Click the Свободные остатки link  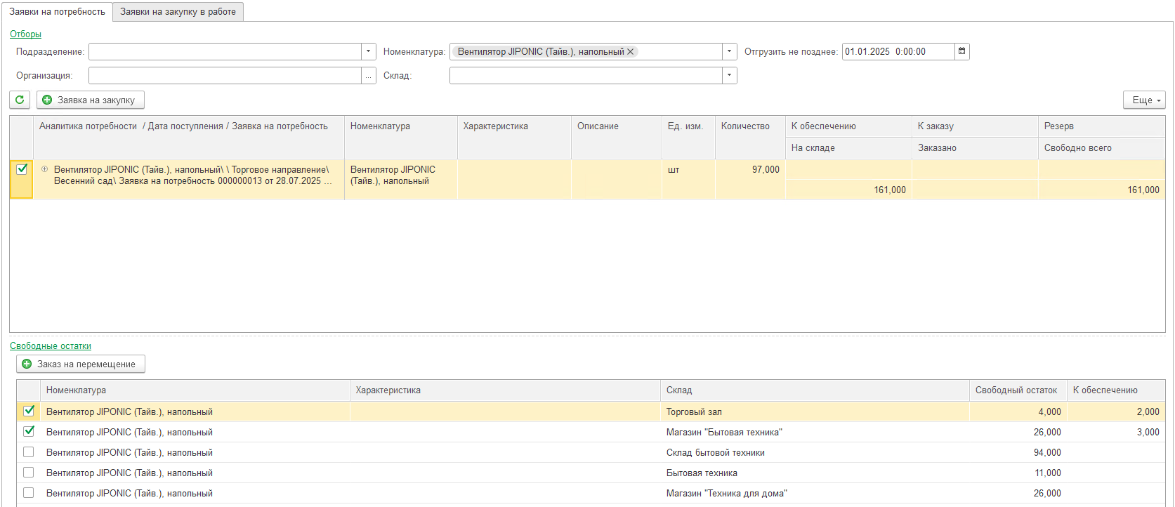click(x=51, y=345)
